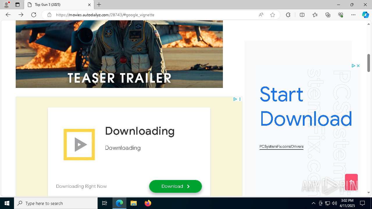View site information lock icon
372x209 pixels.
pos(49,15)
